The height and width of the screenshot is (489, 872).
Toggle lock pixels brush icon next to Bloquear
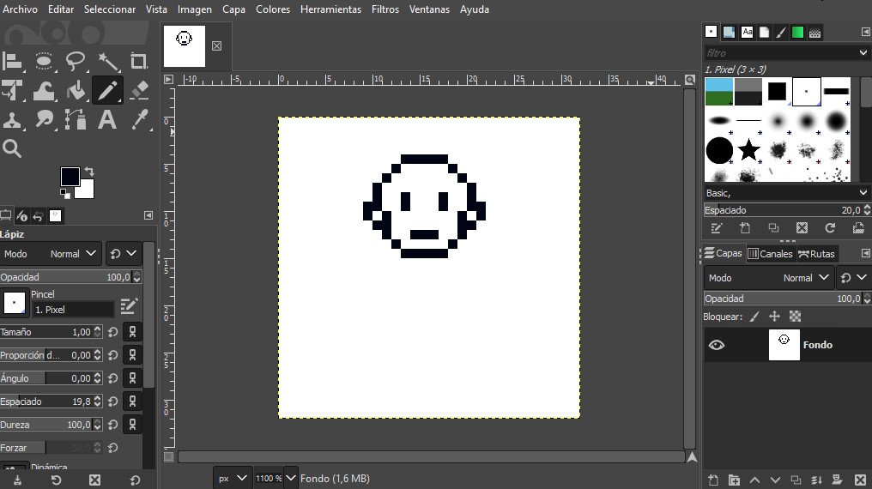pyautogui.click(x=754, y=317)
